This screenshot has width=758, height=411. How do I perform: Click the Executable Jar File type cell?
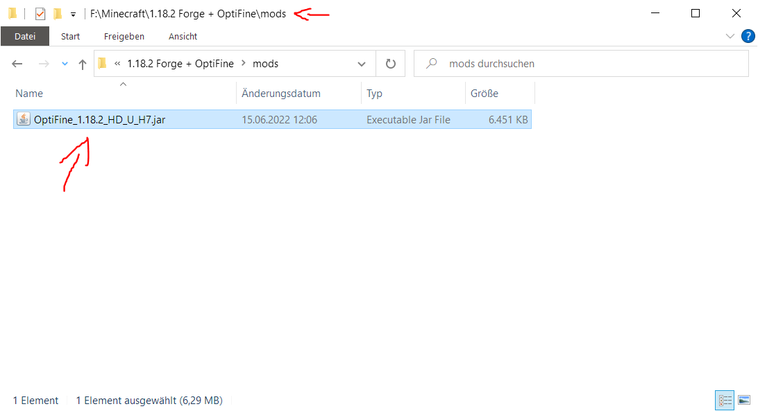(408, 120)
